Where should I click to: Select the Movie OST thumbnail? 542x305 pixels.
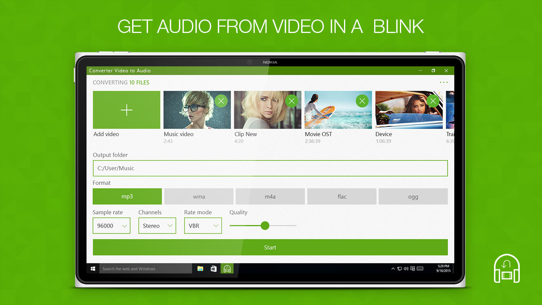click(338, 110)
